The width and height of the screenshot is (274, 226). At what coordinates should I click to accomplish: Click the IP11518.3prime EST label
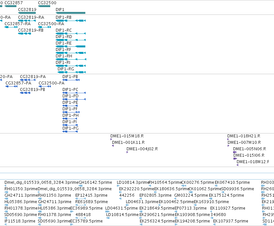coord(20,221)
